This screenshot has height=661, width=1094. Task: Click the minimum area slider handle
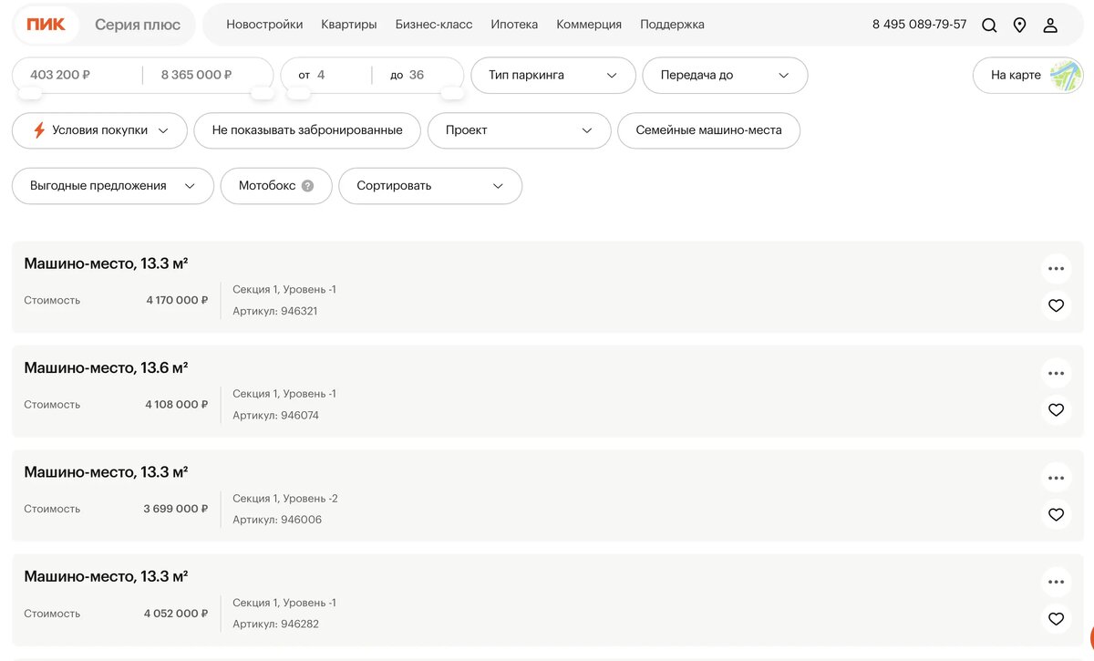pos(298,93)
